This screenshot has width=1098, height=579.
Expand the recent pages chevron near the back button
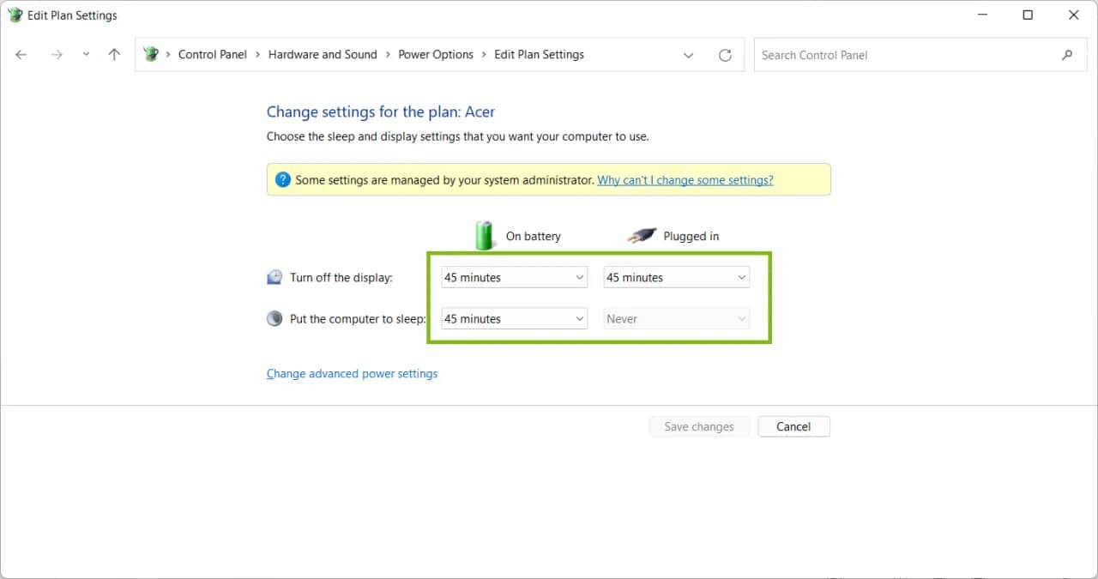[x=86, y=54]
